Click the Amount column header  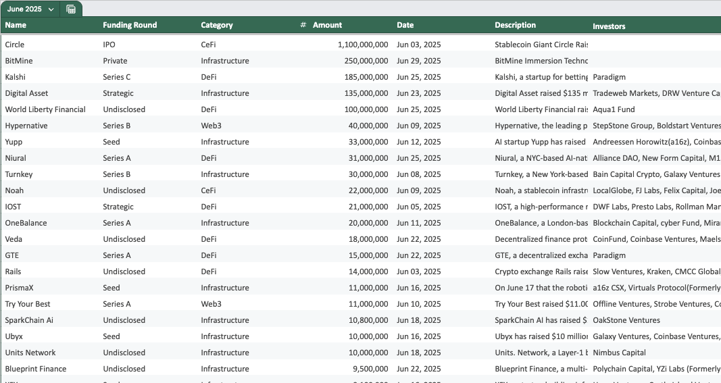(328, 25)
